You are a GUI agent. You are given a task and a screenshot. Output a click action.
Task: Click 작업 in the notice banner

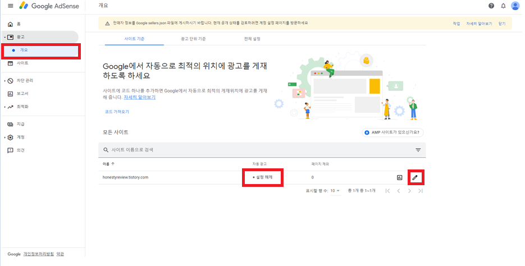[x=456, y=24]
